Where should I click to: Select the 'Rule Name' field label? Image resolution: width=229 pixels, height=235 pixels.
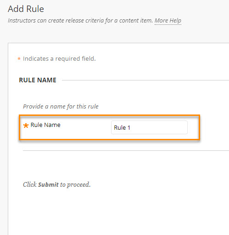click(x=45, y=125)
